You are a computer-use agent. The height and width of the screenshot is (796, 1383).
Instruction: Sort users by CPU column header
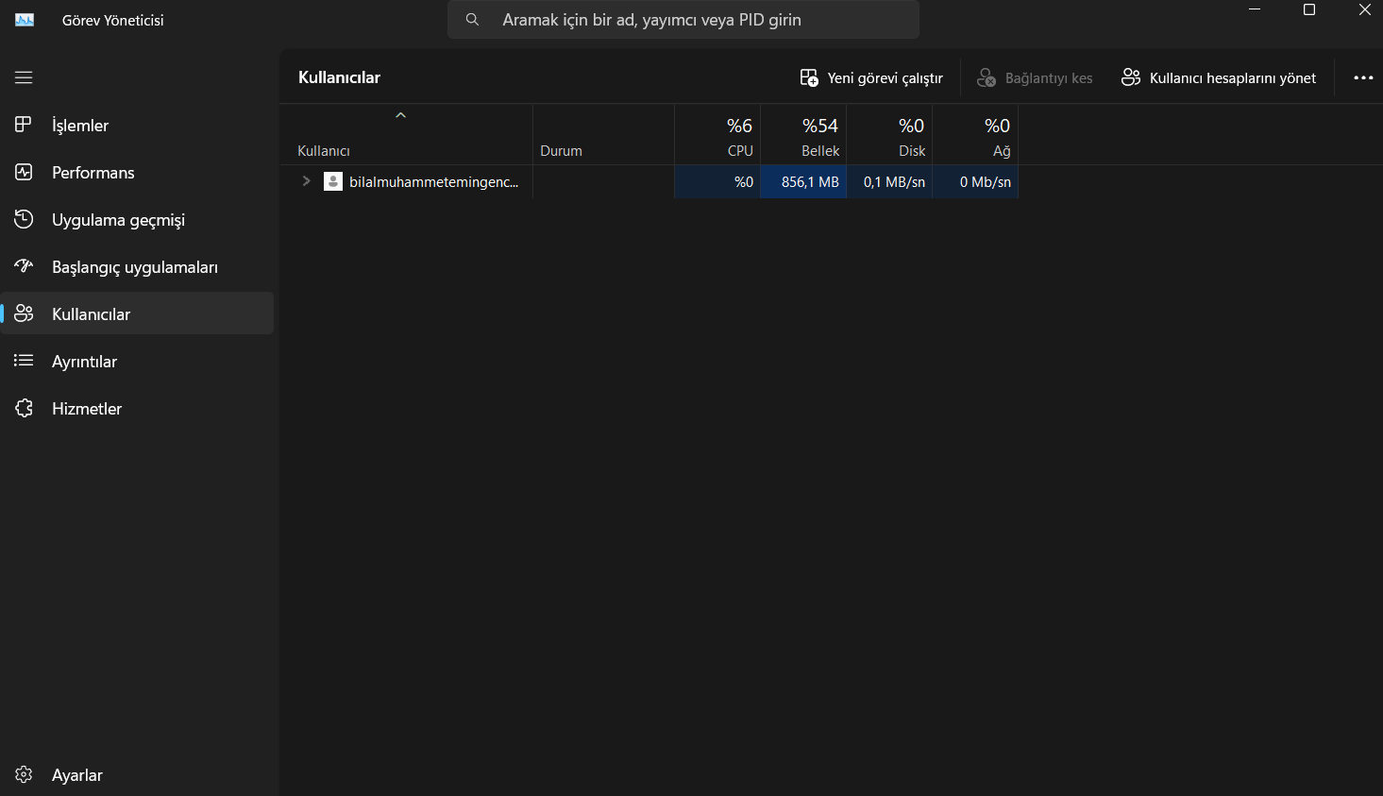coord(717,134)
